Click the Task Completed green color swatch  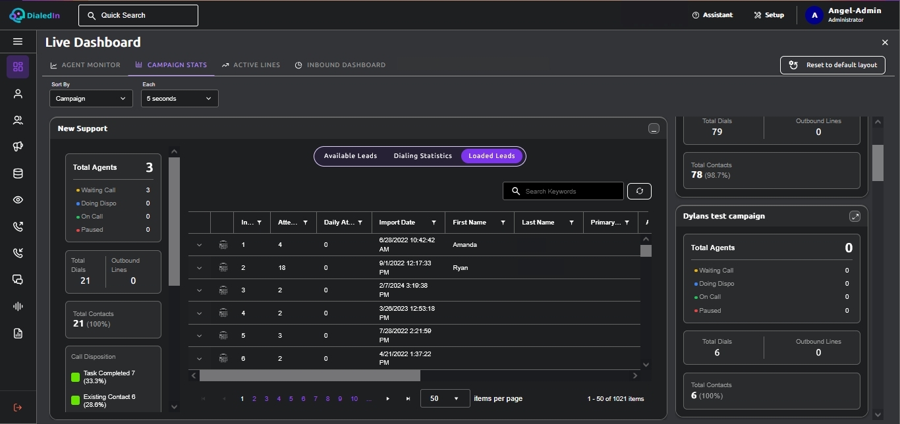click(x=75, y=377)
